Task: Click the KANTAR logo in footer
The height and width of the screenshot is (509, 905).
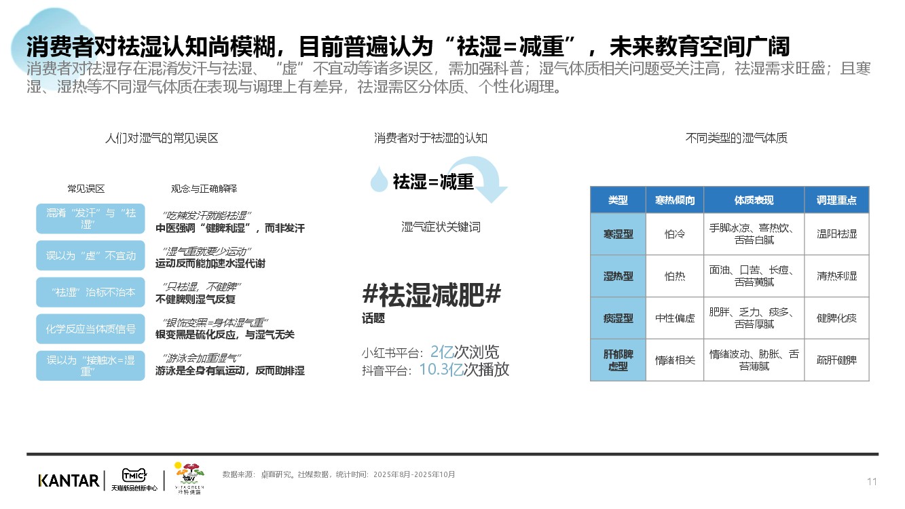Action: [68, 480]
